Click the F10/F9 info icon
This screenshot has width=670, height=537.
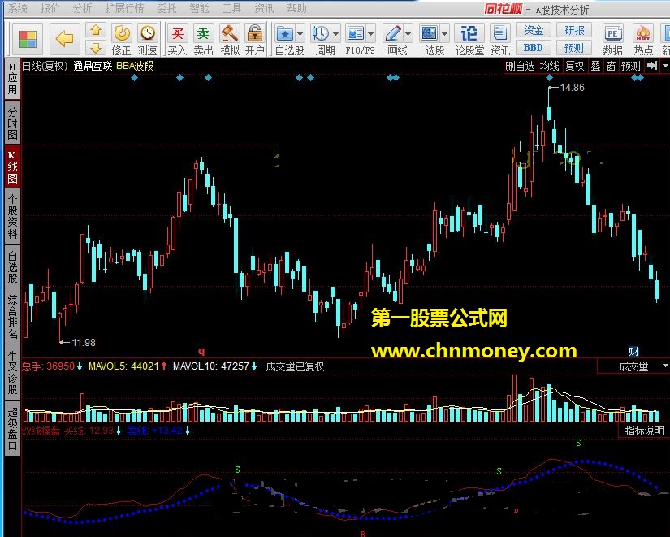[356, 33]
